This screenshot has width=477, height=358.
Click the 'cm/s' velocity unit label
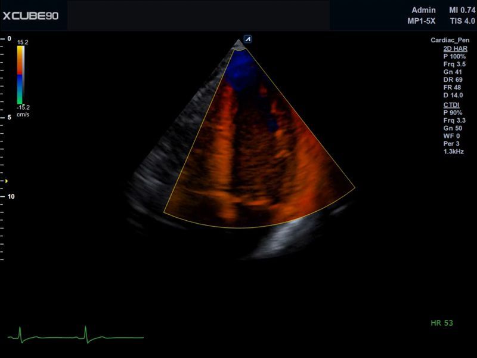pos(23,115)
